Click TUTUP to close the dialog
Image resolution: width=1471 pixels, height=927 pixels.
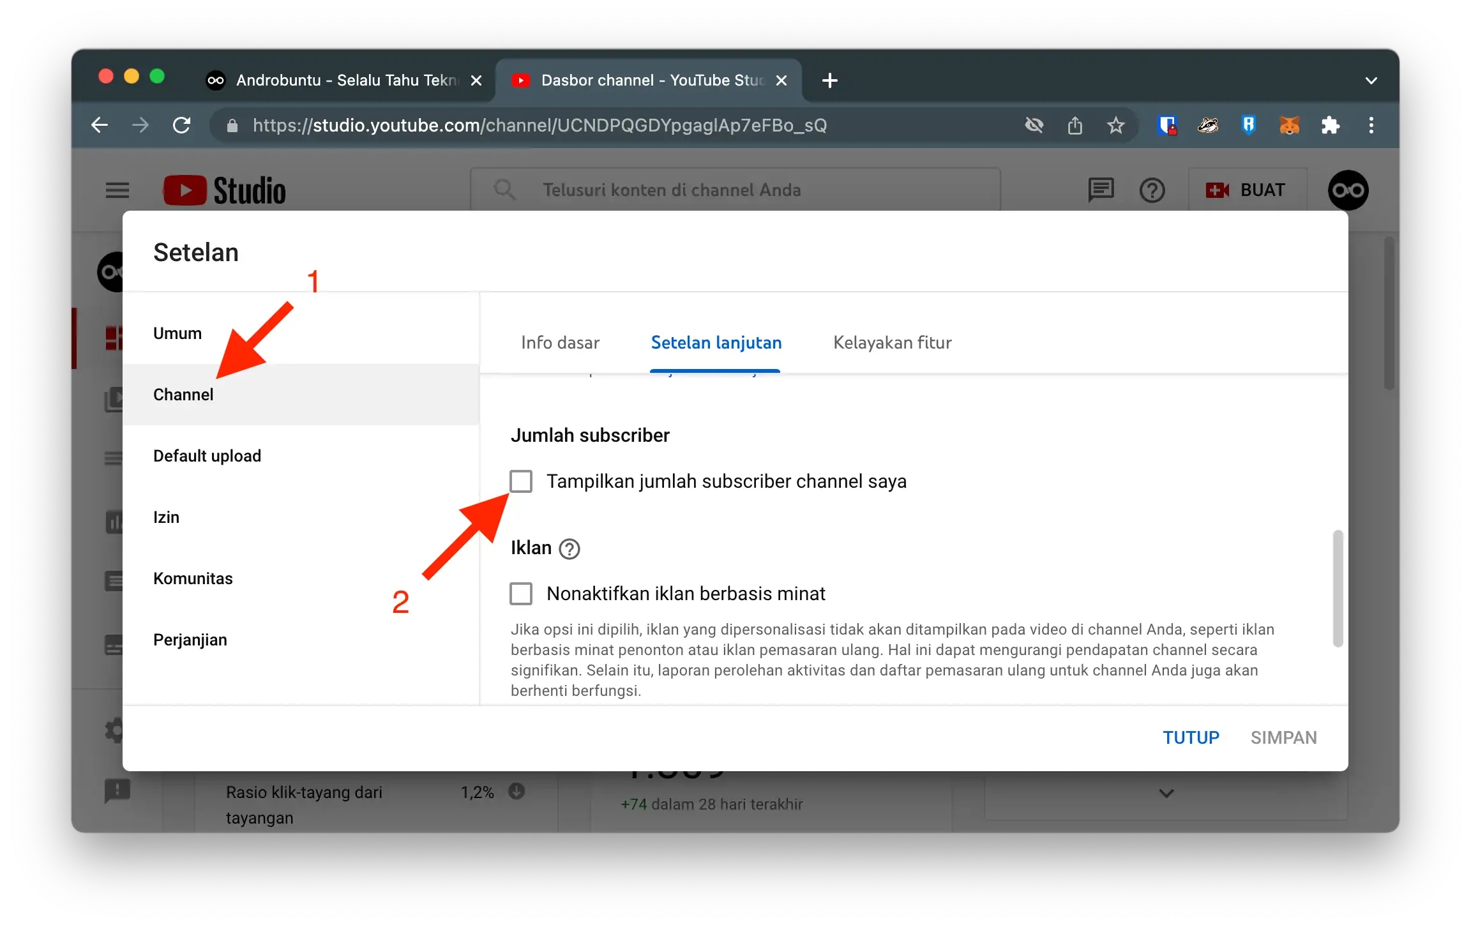coord(1190,737)
